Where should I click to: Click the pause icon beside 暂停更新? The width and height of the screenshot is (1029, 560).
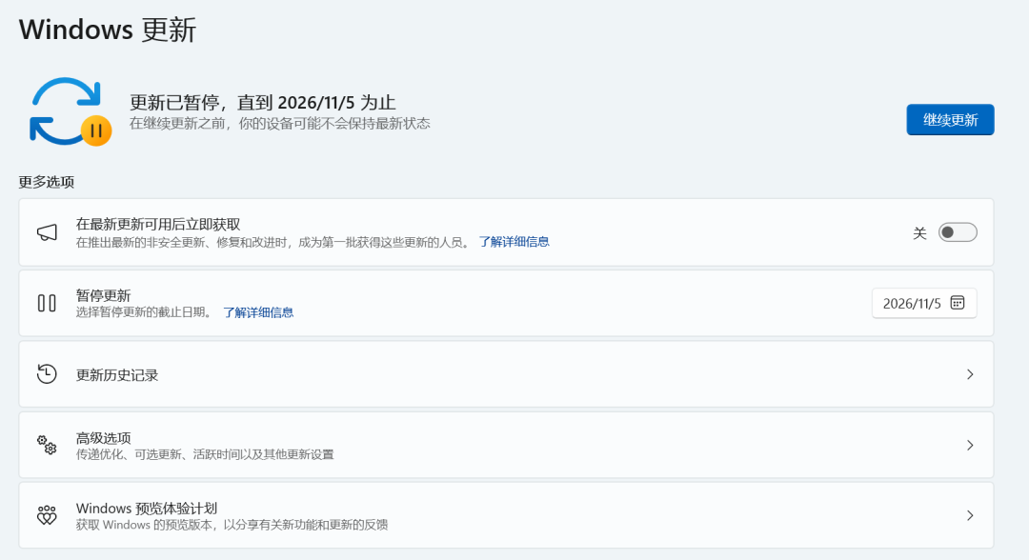pos(47,303)
